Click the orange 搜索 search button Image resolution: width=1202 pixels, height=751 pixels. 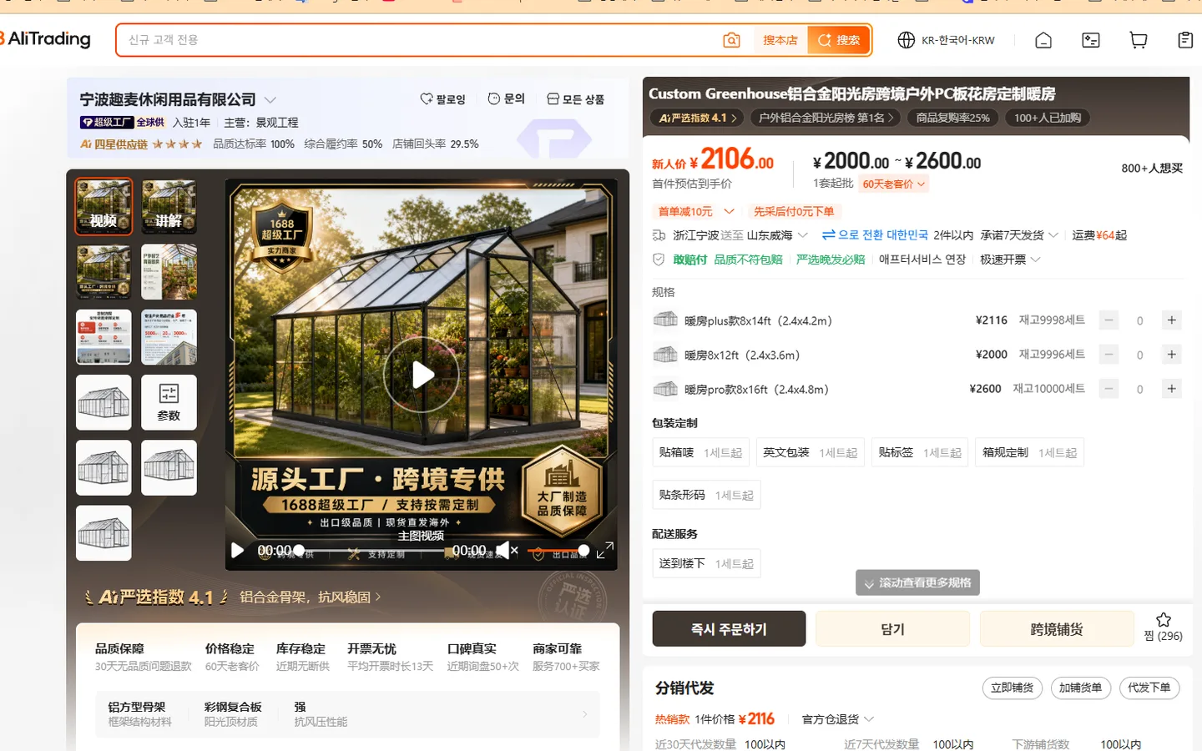839,40
